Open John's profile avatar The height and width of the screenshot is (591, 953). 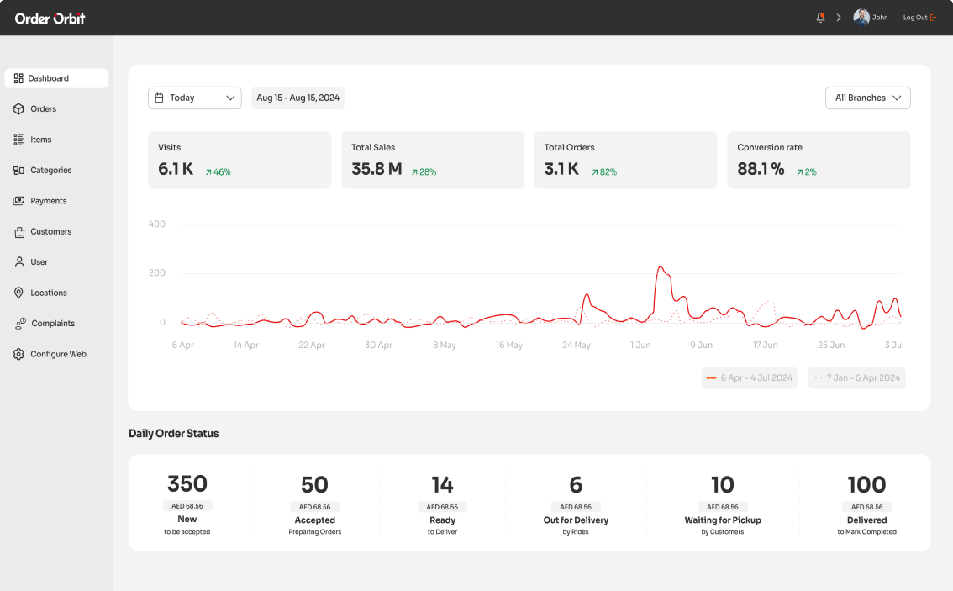[x=860, y=16]
